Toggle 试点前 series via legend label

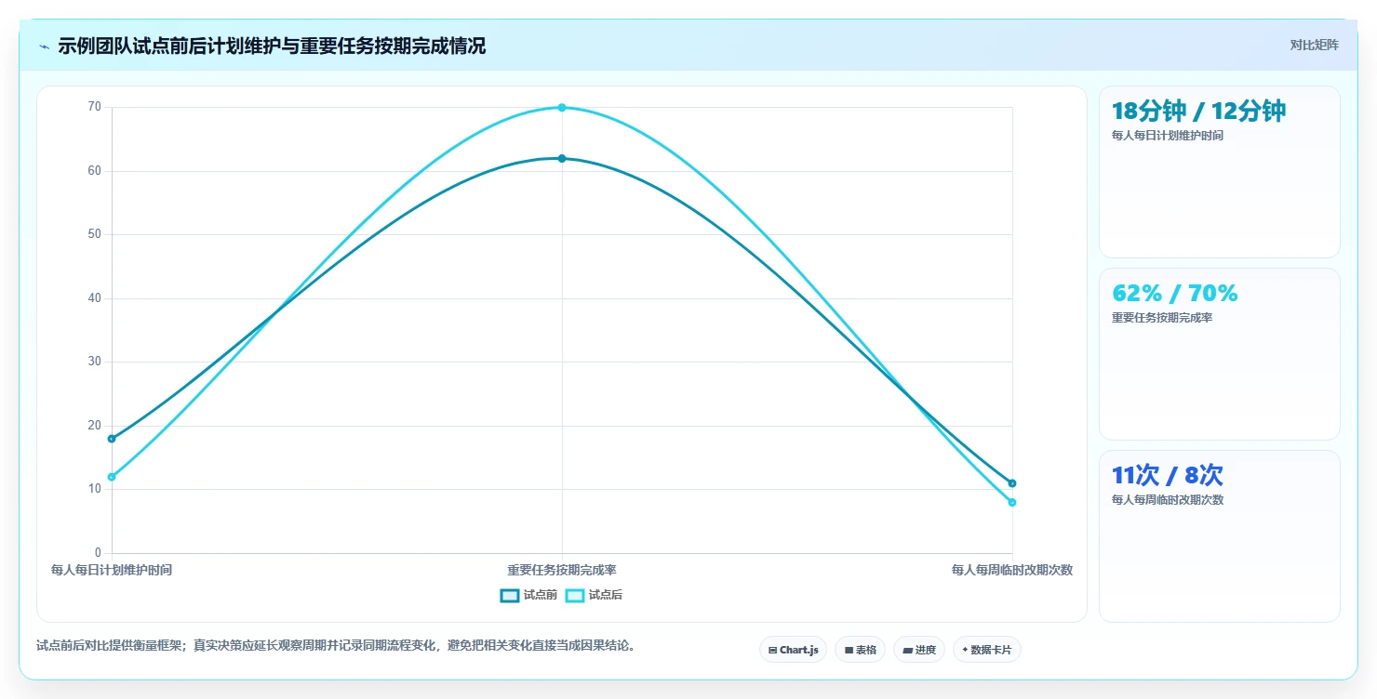(x=540, y=595)
